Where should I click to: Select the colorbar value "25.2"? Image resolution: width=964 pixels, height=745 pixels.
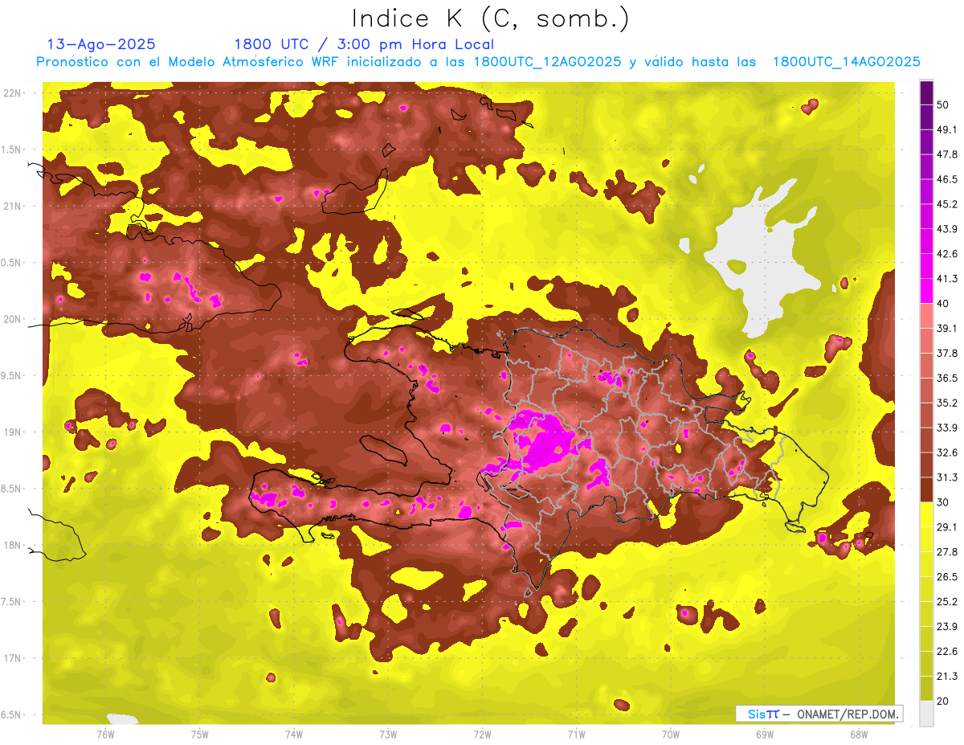[x=947, y=601]
